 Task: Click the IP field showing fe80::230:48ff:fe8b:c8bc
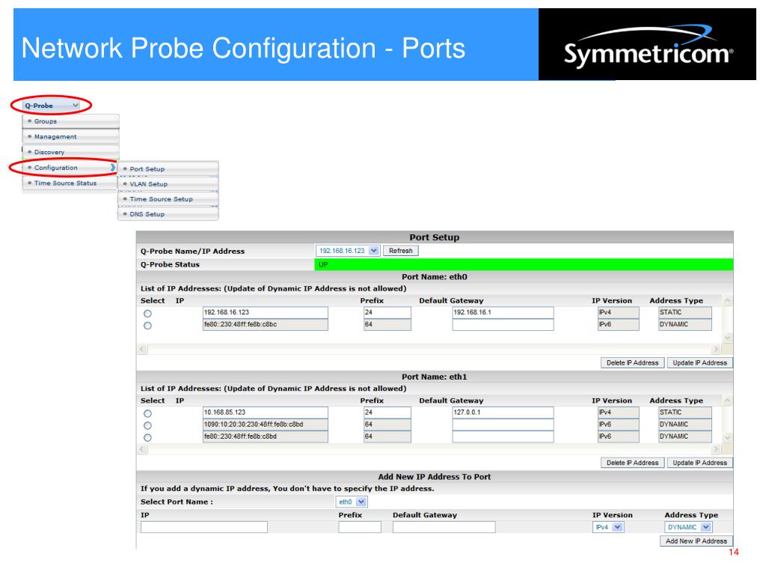coord(266,325)
